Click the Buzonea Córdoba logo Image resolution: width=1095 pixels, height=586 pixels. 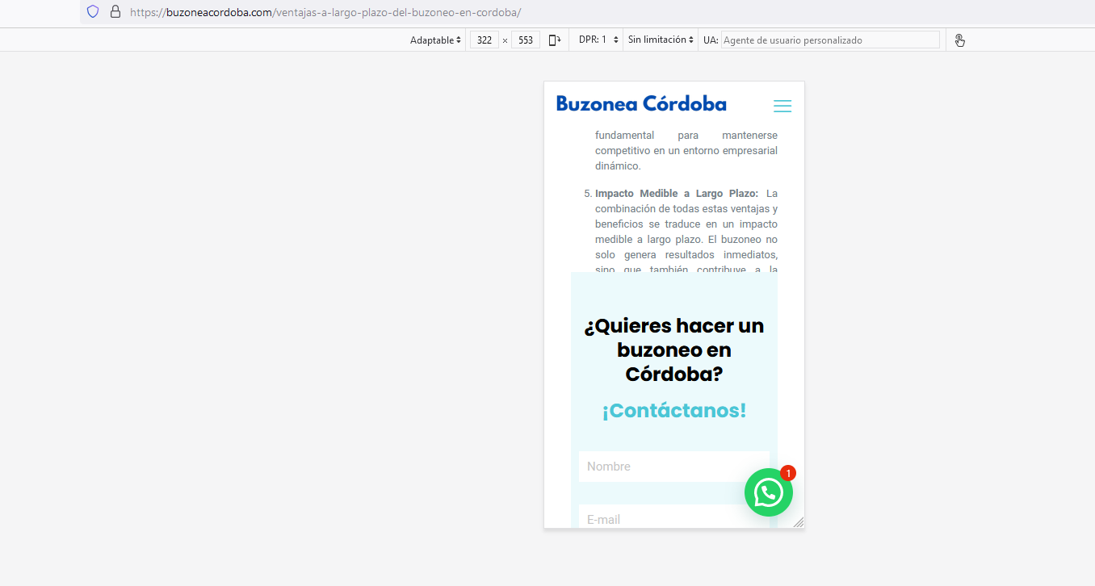[x=641, y=103]
